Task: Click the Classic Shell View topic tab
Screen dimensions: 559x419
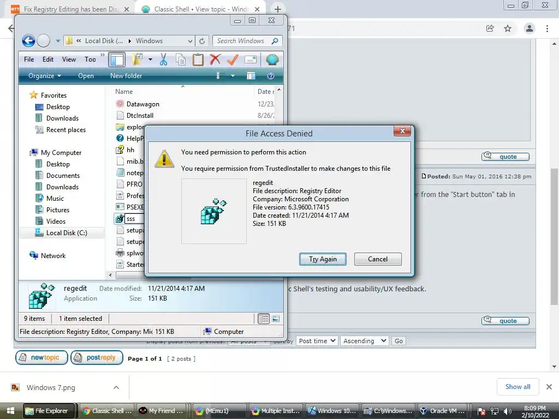Action: (200, 9)
